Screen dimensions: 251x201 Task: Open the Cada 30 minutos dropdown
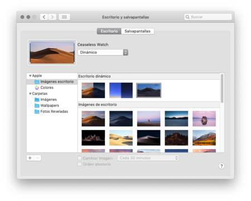click(x=148, y=158)
